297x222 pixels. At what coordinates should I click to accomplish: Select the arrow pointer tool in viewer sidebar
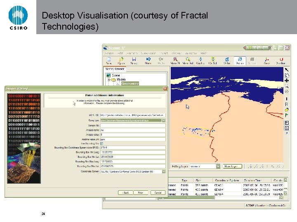coord(287,69)
